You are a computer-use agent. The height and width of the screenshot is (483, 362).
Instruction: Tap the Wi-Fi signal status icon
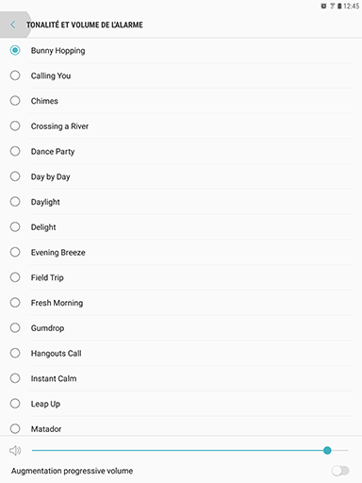pyautogui.click(x=332, y=6)
